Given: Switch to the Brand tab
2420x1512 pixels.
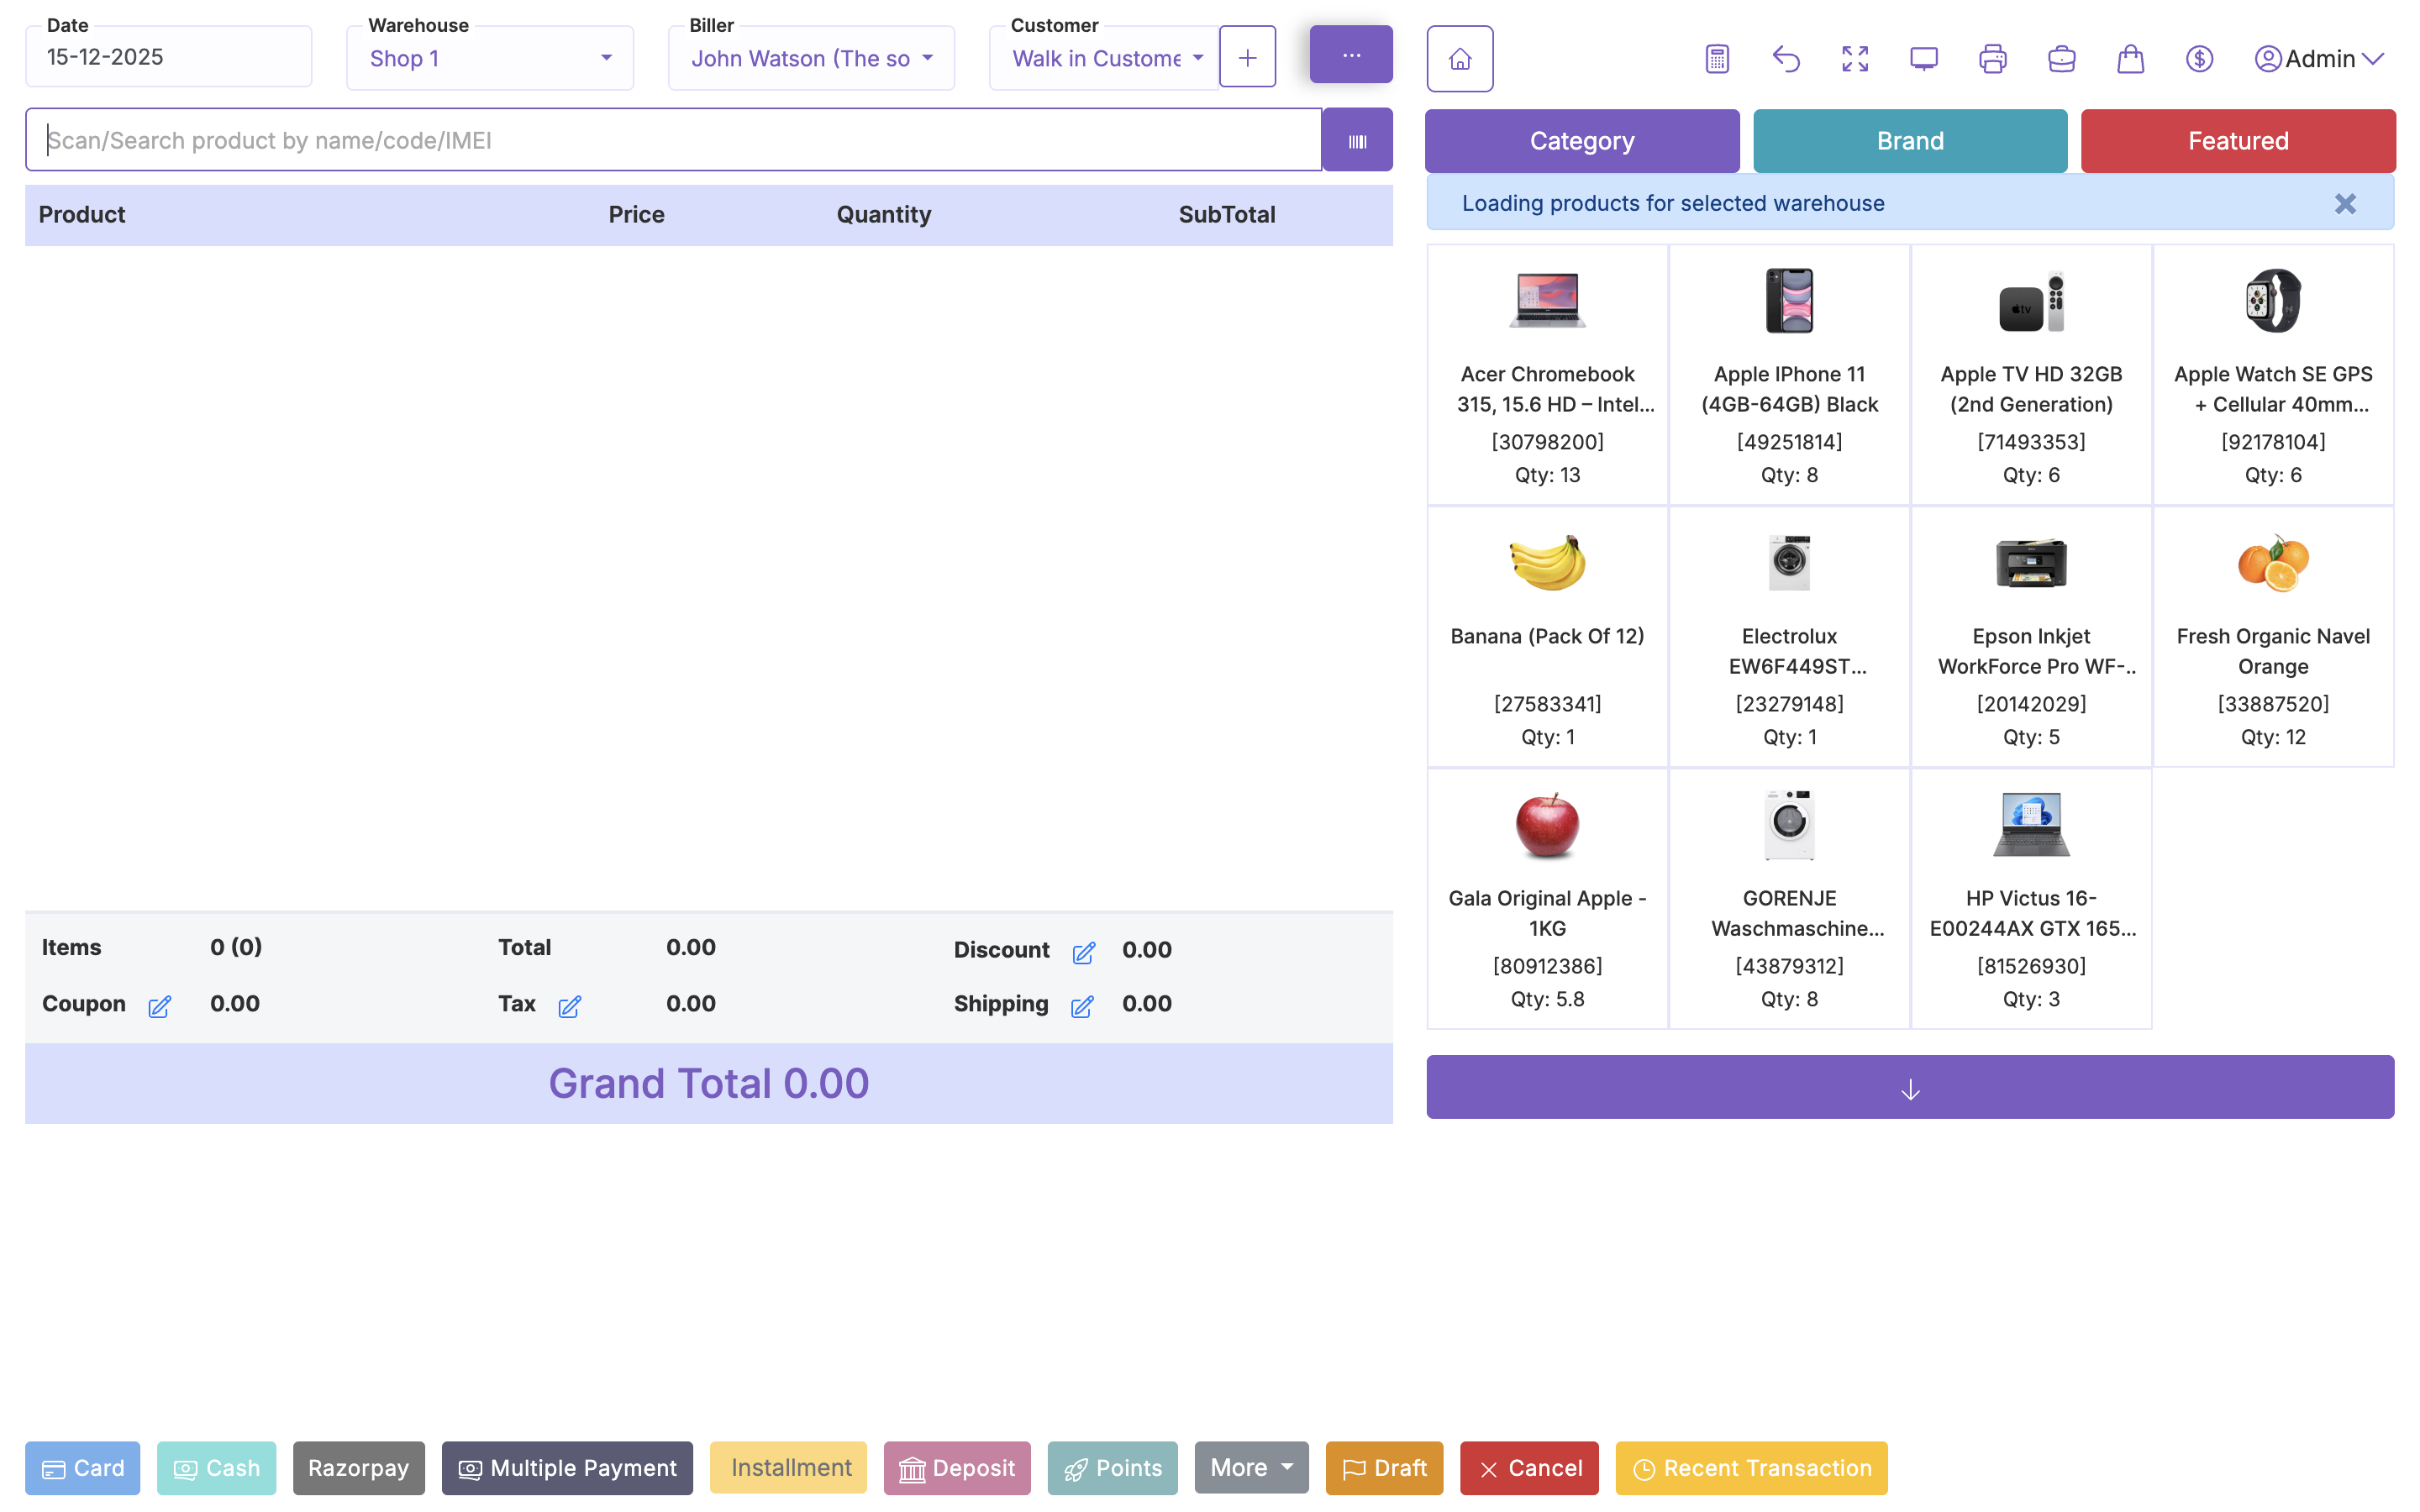Looking at the screenshot, I should 1909,140.
